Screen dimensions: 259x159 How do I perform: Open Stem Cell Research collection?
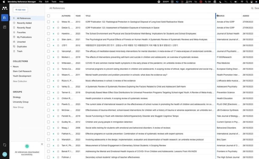pyautogui.click(x=22, y=71)
